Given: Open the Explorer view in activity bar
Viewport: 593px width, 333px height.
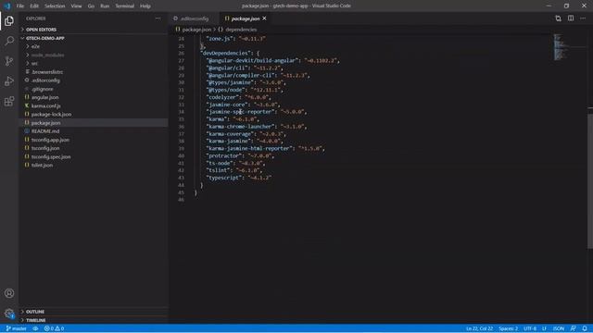Looking at the screenshot, I should pyautogui.click(x=9, y=20).
